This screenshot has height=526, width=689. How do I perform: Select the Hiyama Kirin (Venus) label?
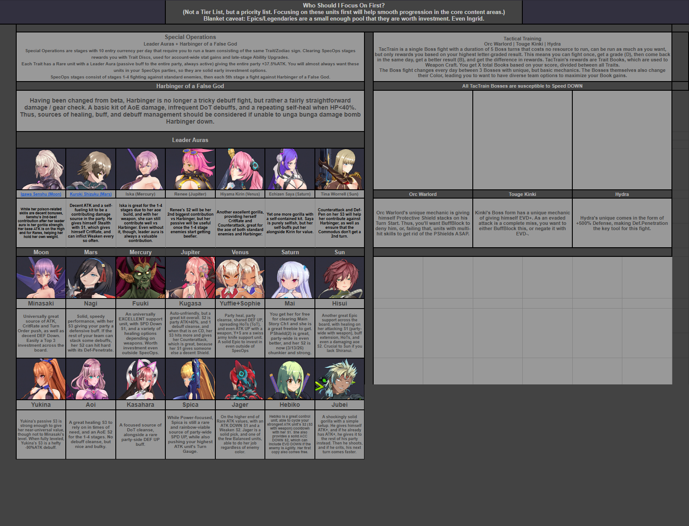pos(240,194)
